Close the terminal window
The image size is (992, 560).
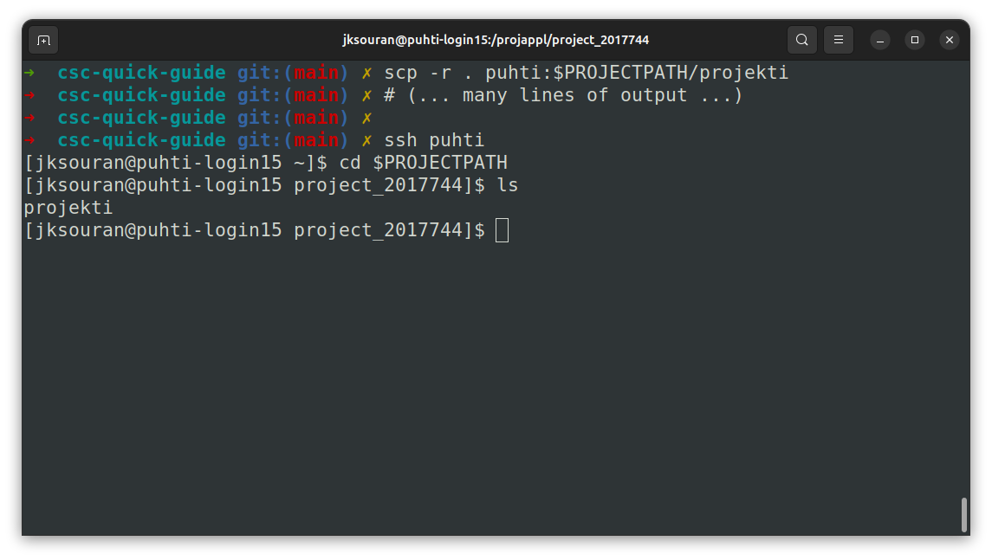pos(950,40)
